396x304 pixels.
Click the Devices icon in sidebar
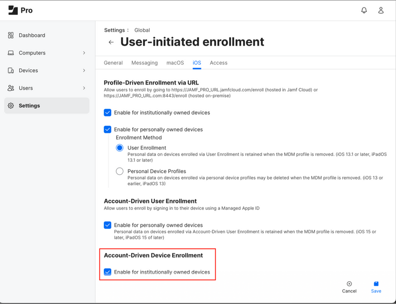[x=11, y=71]
